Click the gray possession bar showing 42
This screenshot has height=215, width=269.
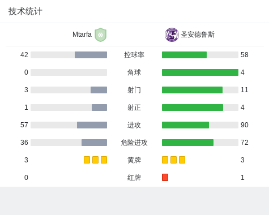pyautogui.click(x=91, y=55)
